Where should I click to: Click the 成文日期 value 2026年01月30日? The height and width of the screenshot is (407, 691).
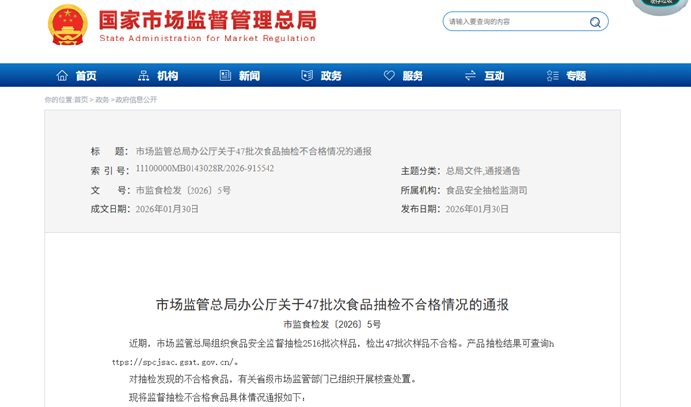(x=168, y=209)
